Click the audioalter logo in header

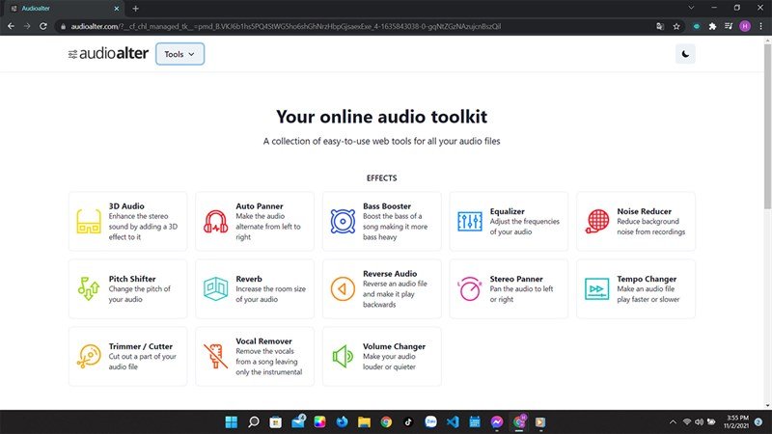tap(107, 54)
